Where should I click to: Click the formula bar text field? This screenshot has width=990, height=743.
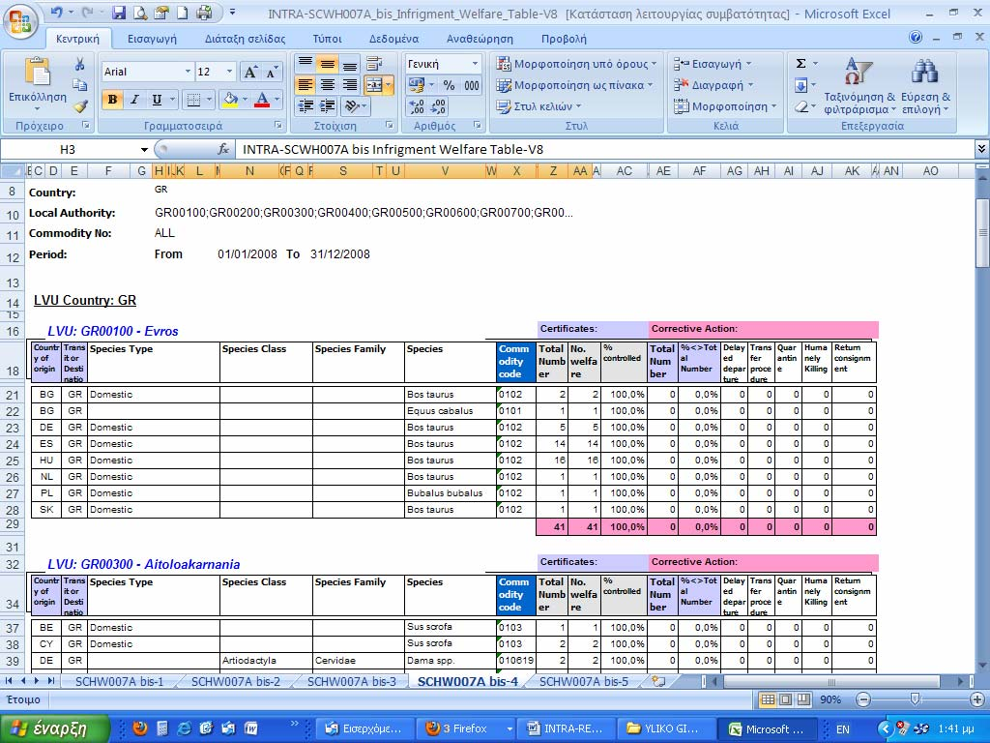coord(605,150)
